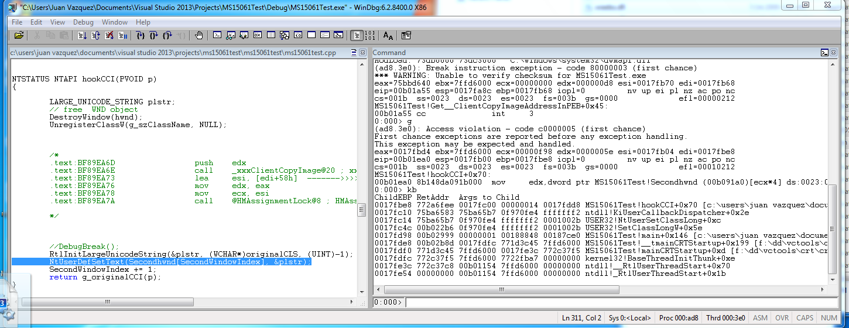Screen dimensions: 849x328
Task: Click the Step Over toolbar icon
Action: [154, 36]
